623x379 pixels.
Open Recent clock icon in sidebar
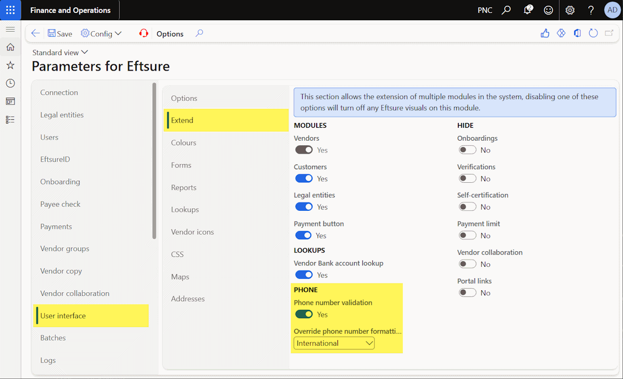pos(10,83)
